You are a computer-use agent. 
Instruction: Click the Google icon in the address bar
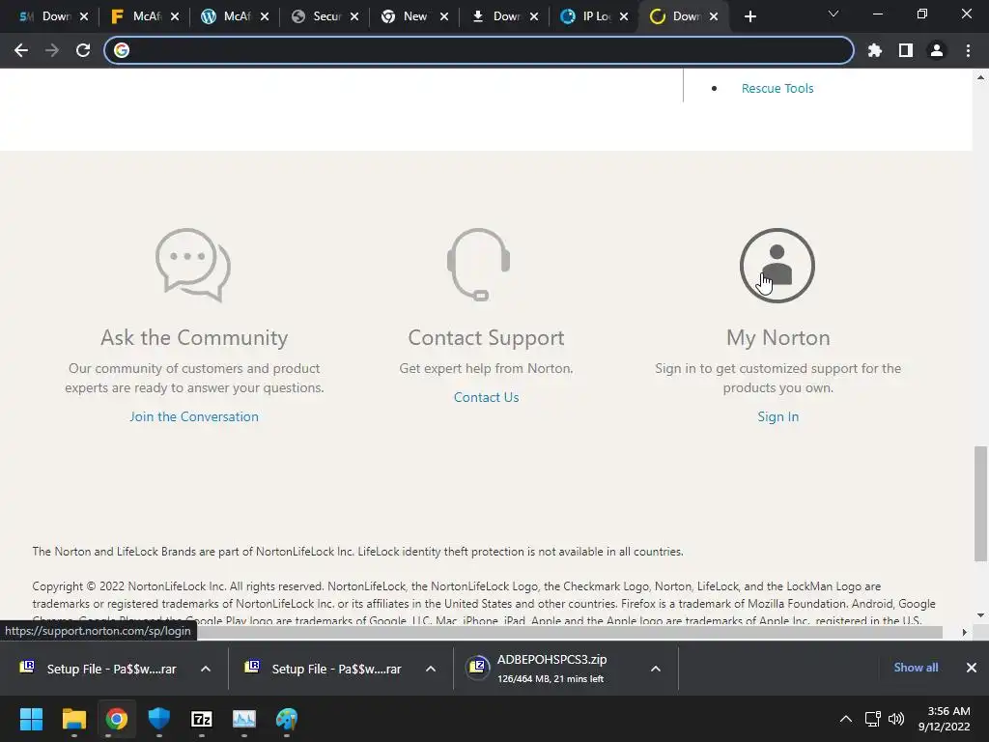(x=122, y=50)
